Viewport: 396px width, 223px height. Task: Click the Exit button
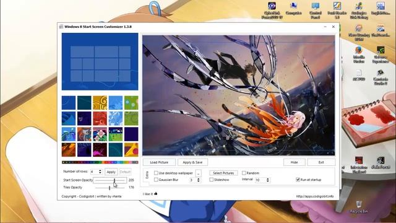321,162
